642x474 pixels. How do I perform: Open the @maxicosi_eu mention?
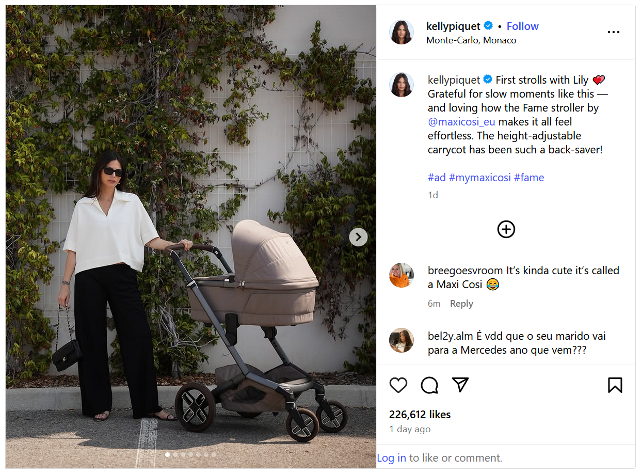click(461, 122)
